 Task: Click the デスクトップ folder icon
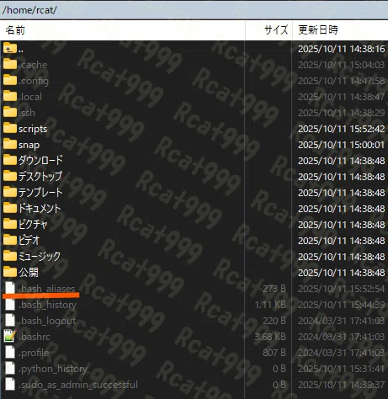(10, 177)
